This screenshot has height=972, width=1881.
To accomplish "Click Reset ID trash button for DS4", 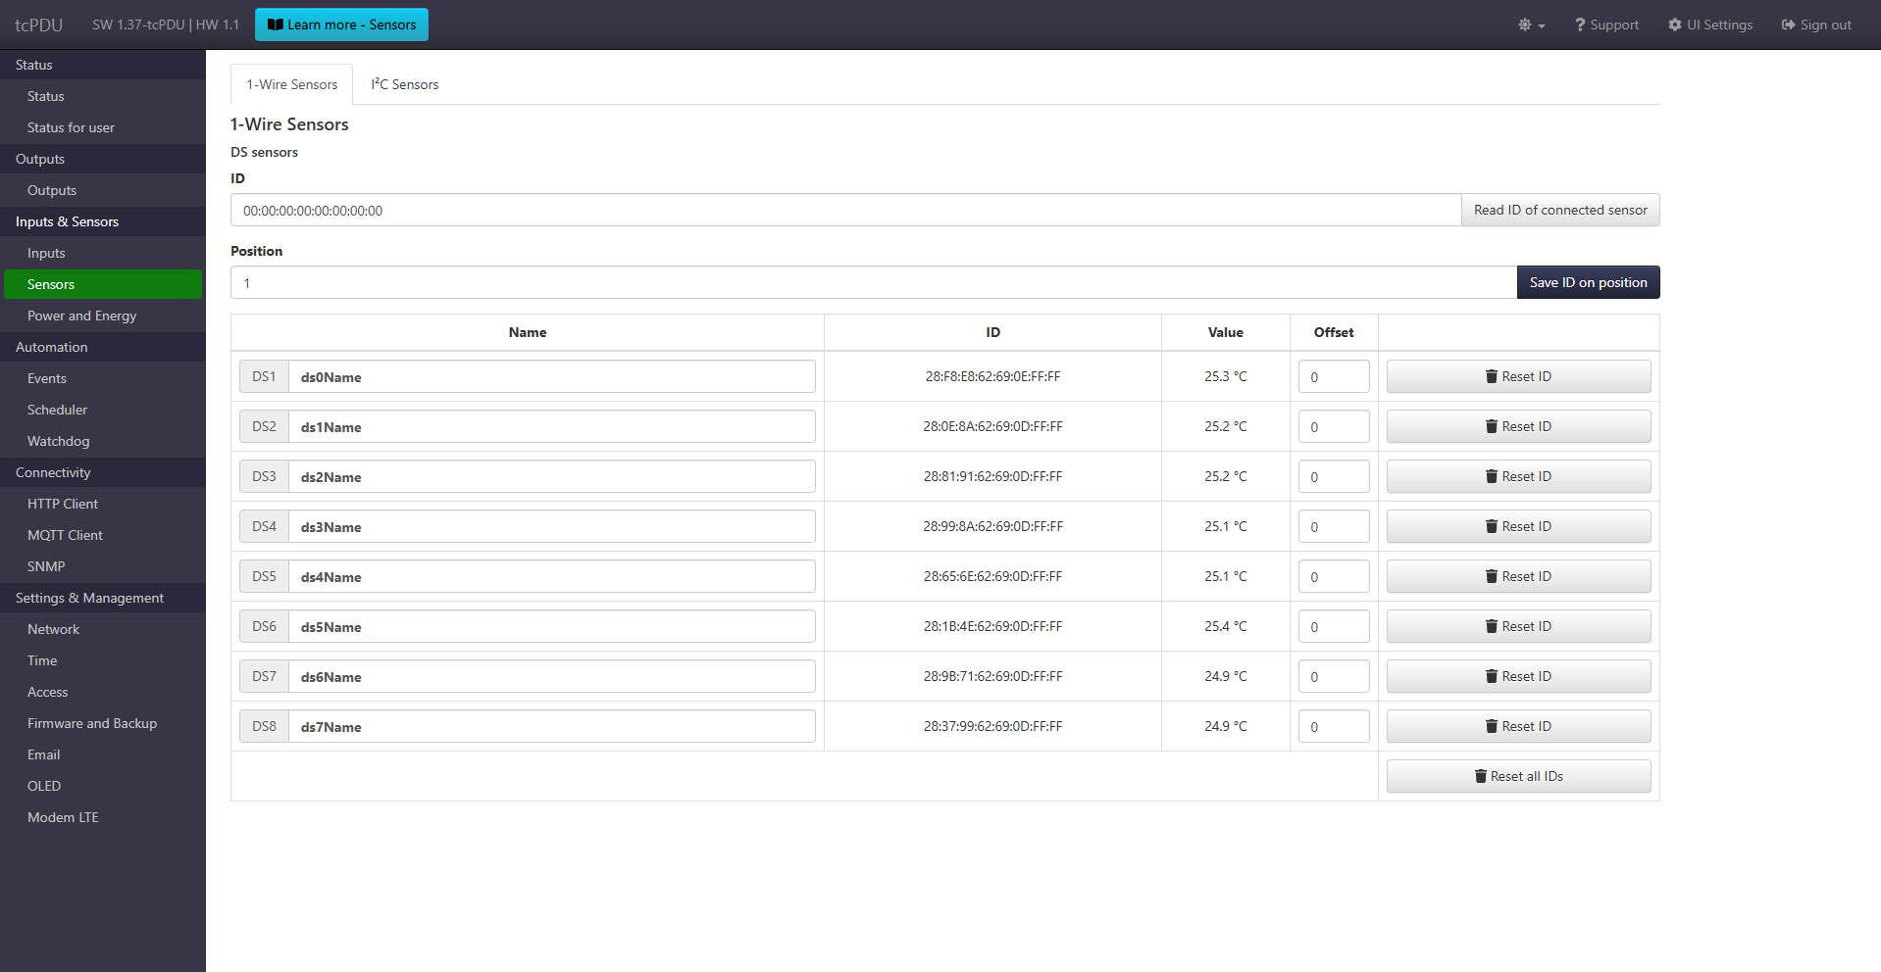I will click(x=1518, y=526).
